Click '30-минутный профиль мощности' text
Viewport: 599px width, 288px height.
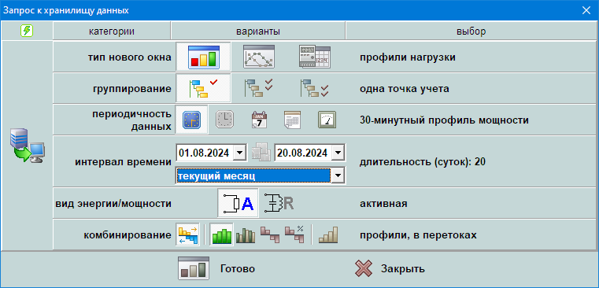tap(444, 120)
